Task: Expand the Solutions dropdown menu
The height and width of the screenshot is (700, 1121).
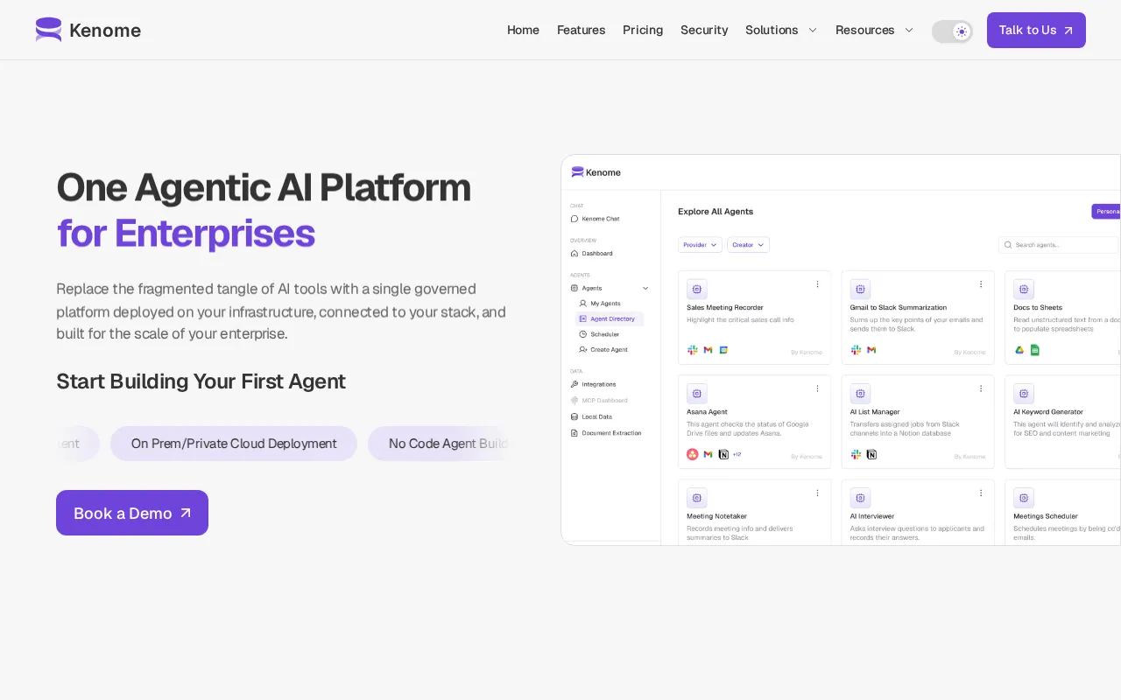Action: click(x=781, y=30)
